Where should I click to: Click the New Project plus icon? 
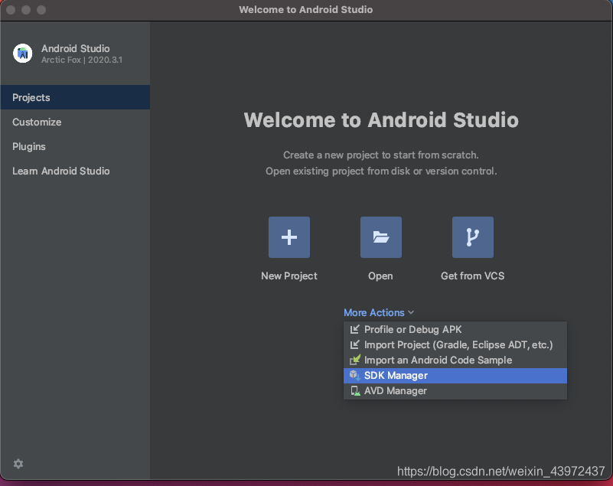tap(289, 237)
